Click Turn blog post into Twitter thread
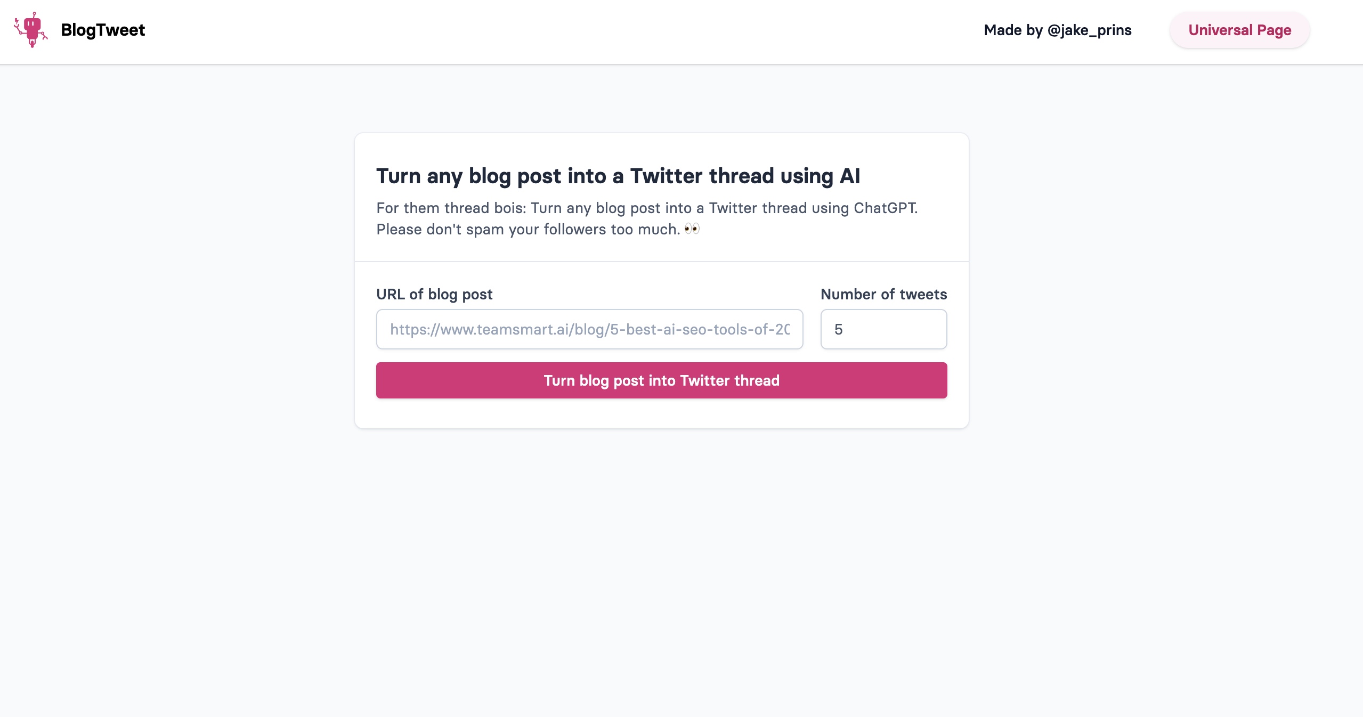Viewport: 1363px width, 717px height. coord(661,380)
